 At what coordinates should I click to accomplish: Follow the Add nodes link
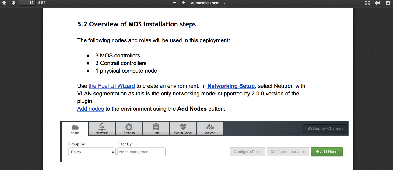point(90,109)
